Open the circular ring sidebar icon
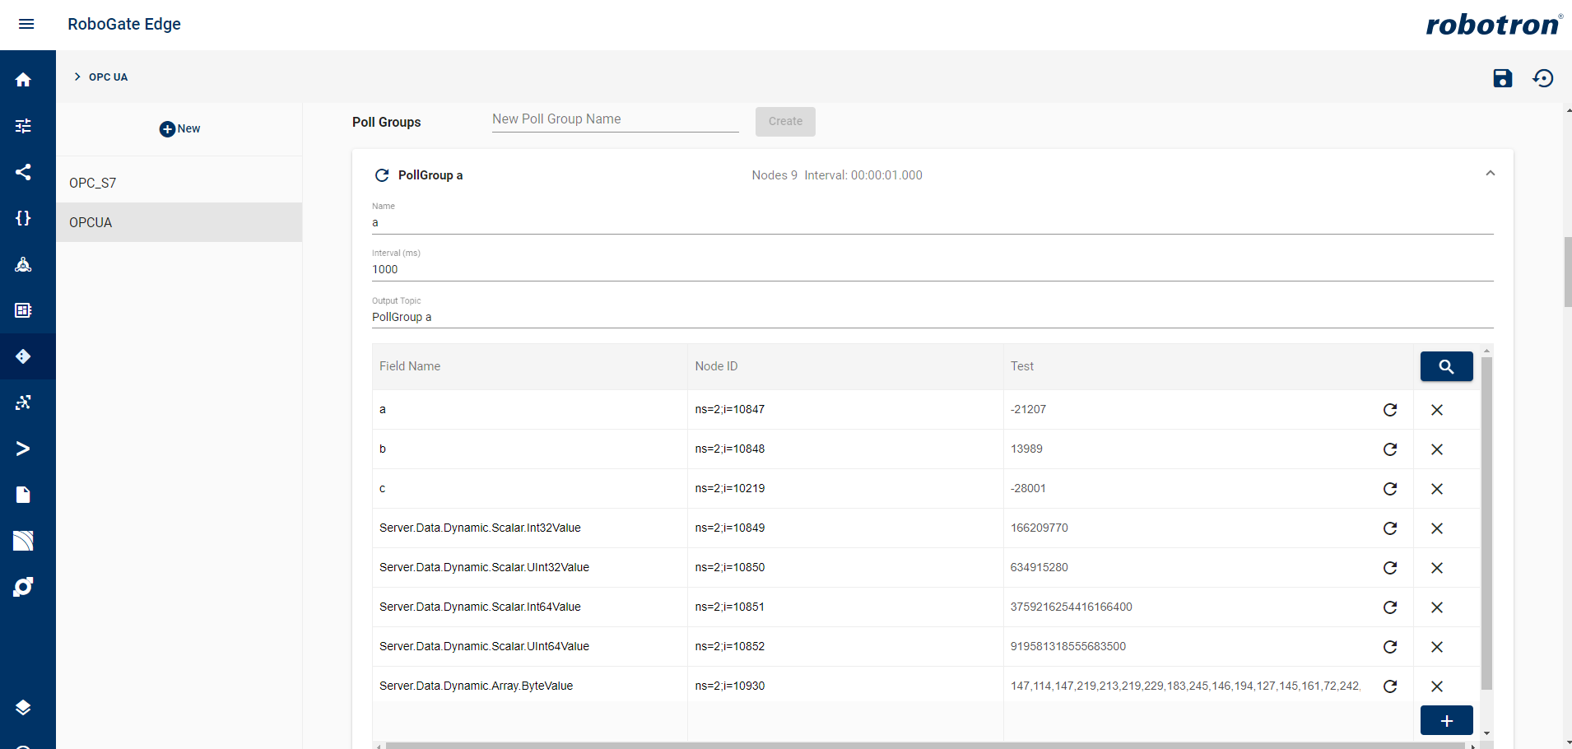1572x749 pixels. [x=23, y=587]
